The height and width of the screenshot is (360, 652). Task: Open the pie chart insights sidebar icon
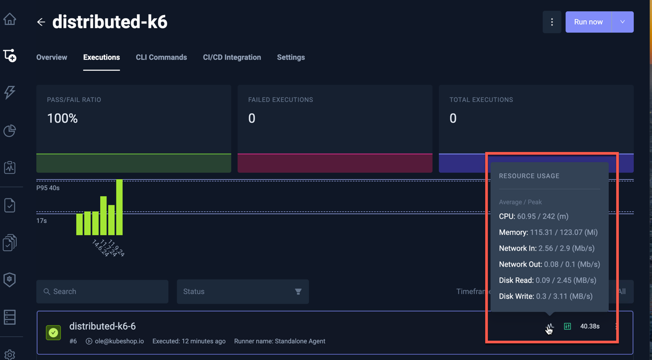click(x=10, y=131)
